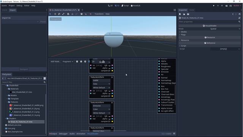
Task: Open the Transform menu in viewport toolbar
Action: point(99,14)
